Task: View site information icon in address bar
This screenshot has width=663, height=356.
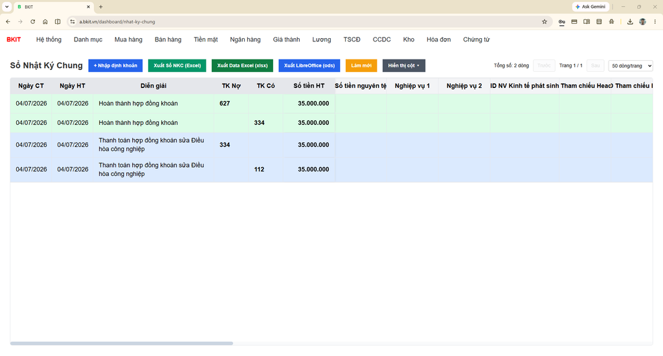Action: pyautogui.click(x=73, y=21)
